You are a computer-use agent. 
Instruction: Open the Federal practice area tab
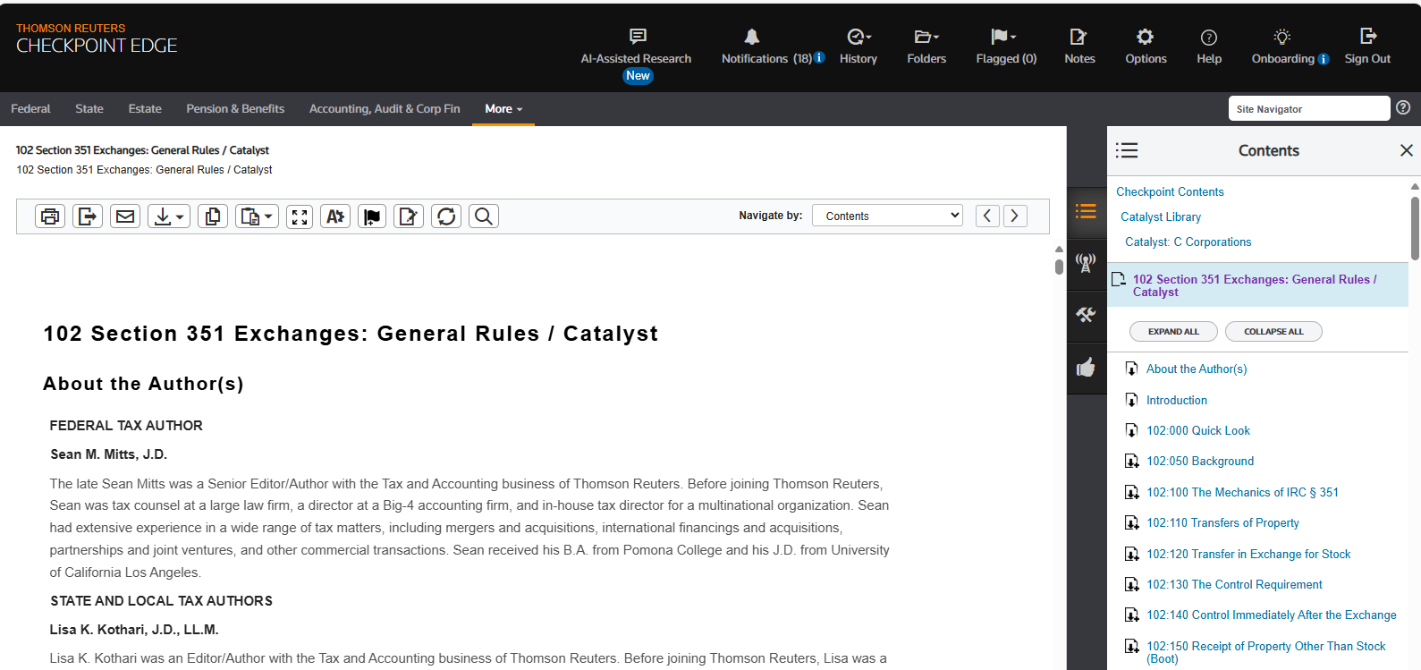click(x=30, y=109)
